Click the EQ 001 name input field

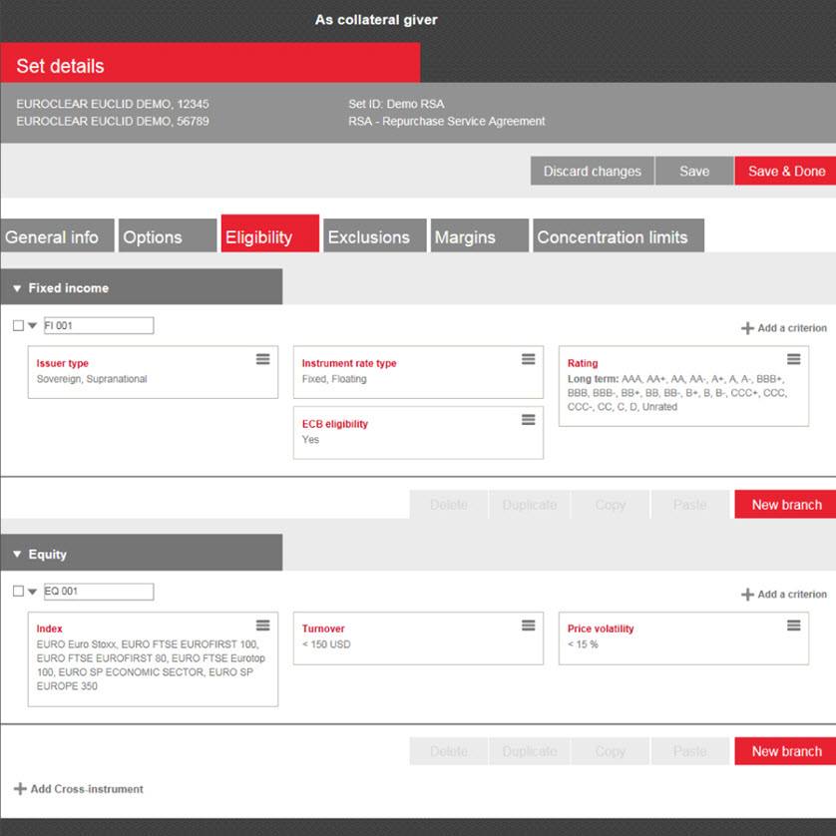(x=99, y=592)
